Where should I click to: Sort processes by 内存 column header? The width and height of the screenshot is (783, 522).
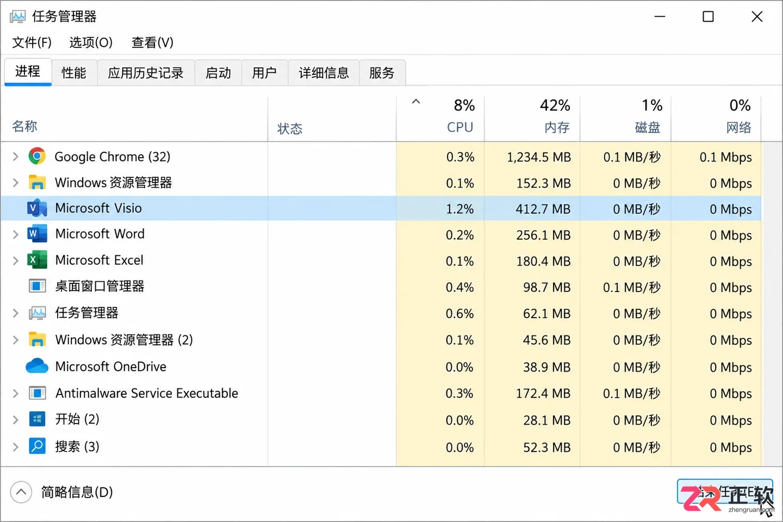pos(532,119)
